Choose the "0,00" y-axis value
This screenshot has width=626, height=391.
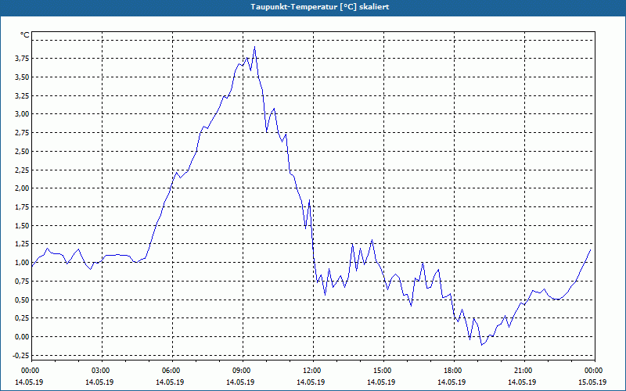coord(22,337)
